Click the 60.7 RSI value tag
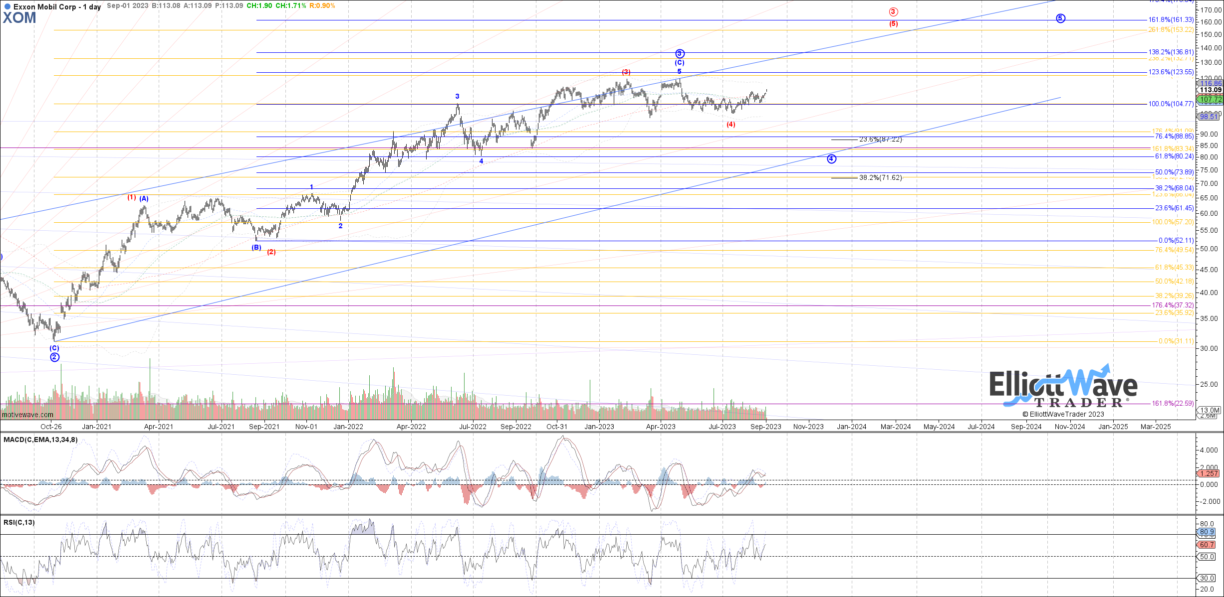 pyautogui.click(x=1208, y=545)
